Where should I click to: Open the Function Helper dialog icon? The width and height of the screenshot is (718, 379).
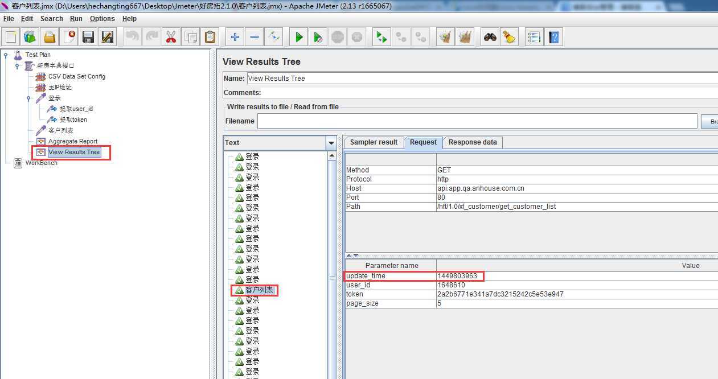pyautogui.click(x=535, y=37)
